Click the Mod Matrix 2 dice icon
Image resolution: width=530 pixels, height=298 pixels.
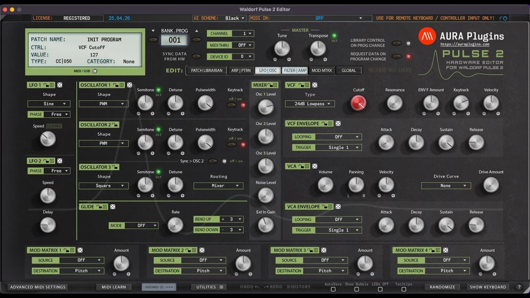tap(202, 250)
